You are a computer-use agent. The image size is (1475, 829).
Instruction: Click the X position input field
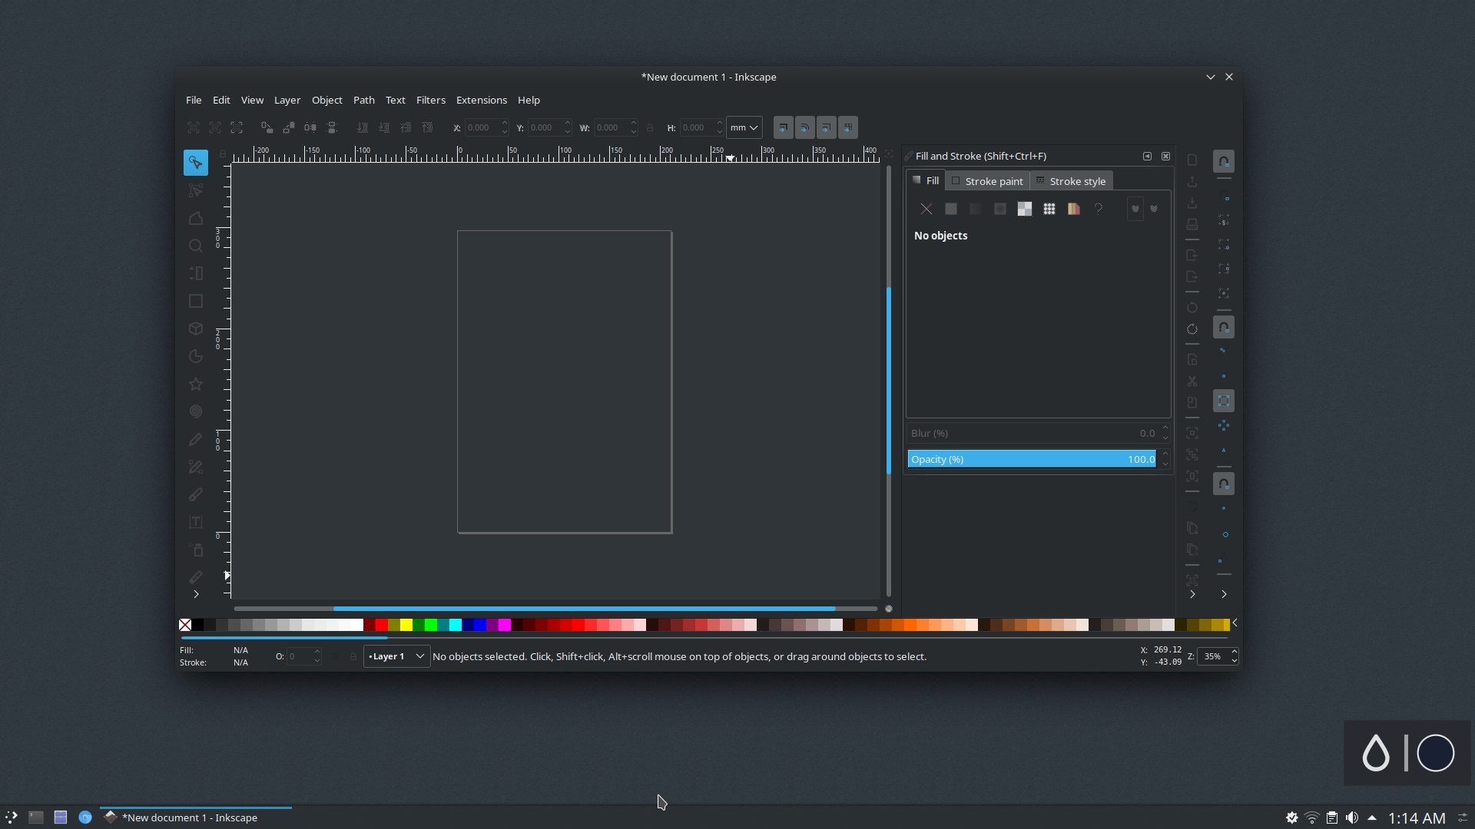482,127
